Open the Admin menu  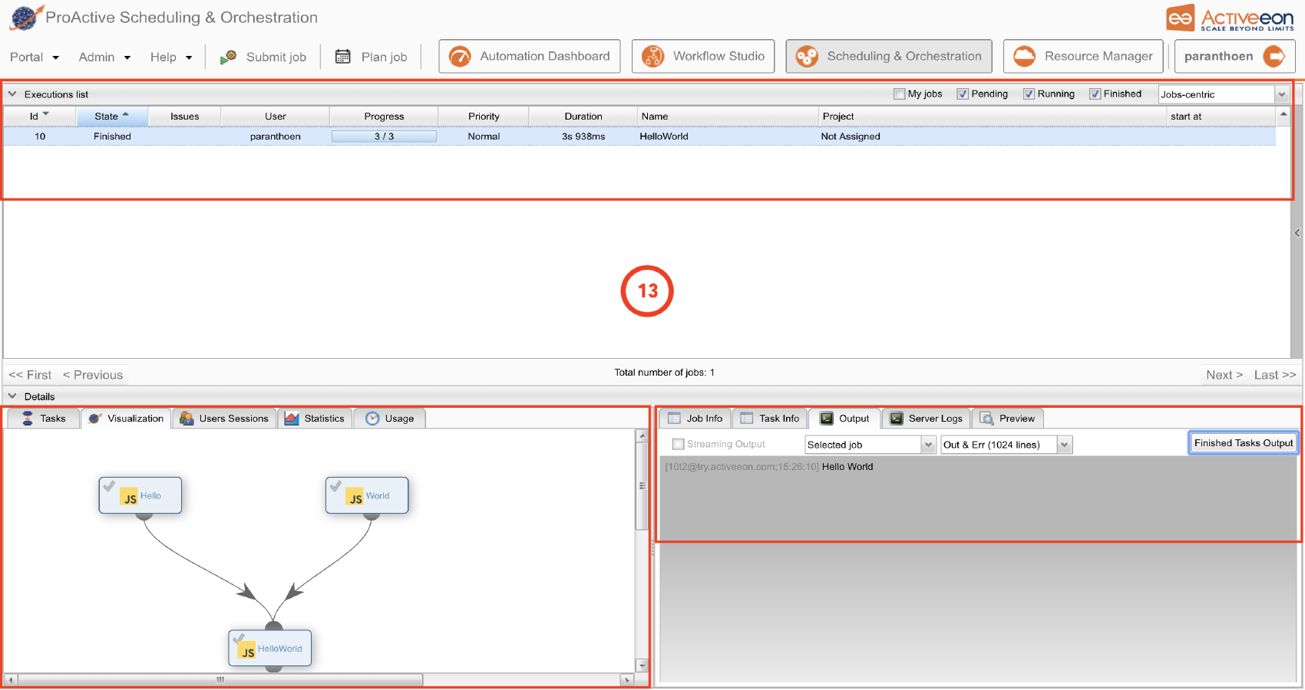coord(104,57)
